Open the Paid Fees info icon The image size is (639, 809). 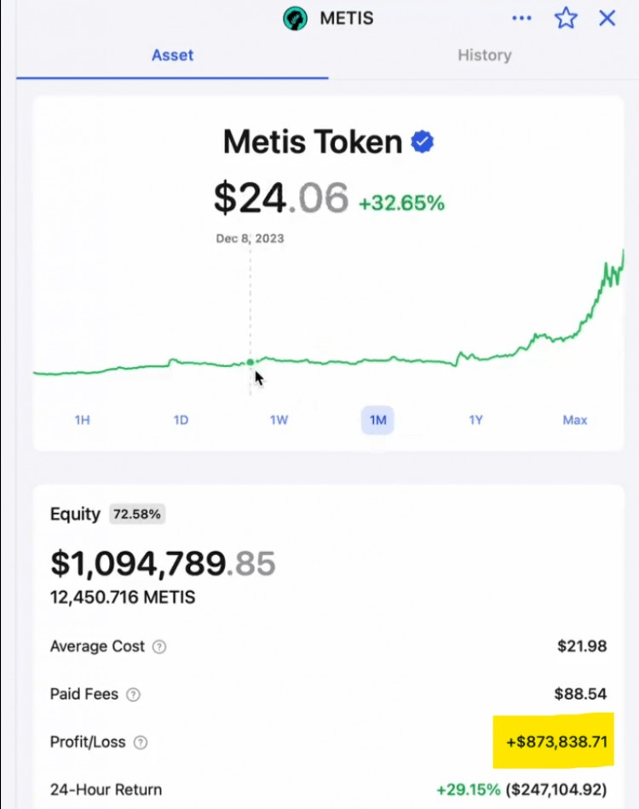click(133, 695)
